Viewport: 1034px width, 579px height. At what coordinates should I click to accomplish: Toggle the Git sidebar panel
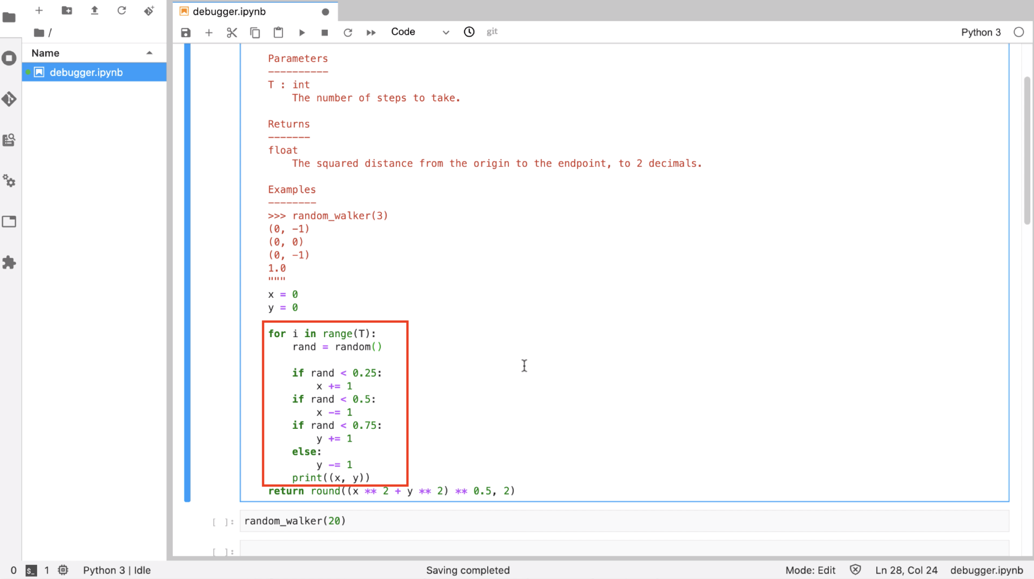click(x=9, y=99)
